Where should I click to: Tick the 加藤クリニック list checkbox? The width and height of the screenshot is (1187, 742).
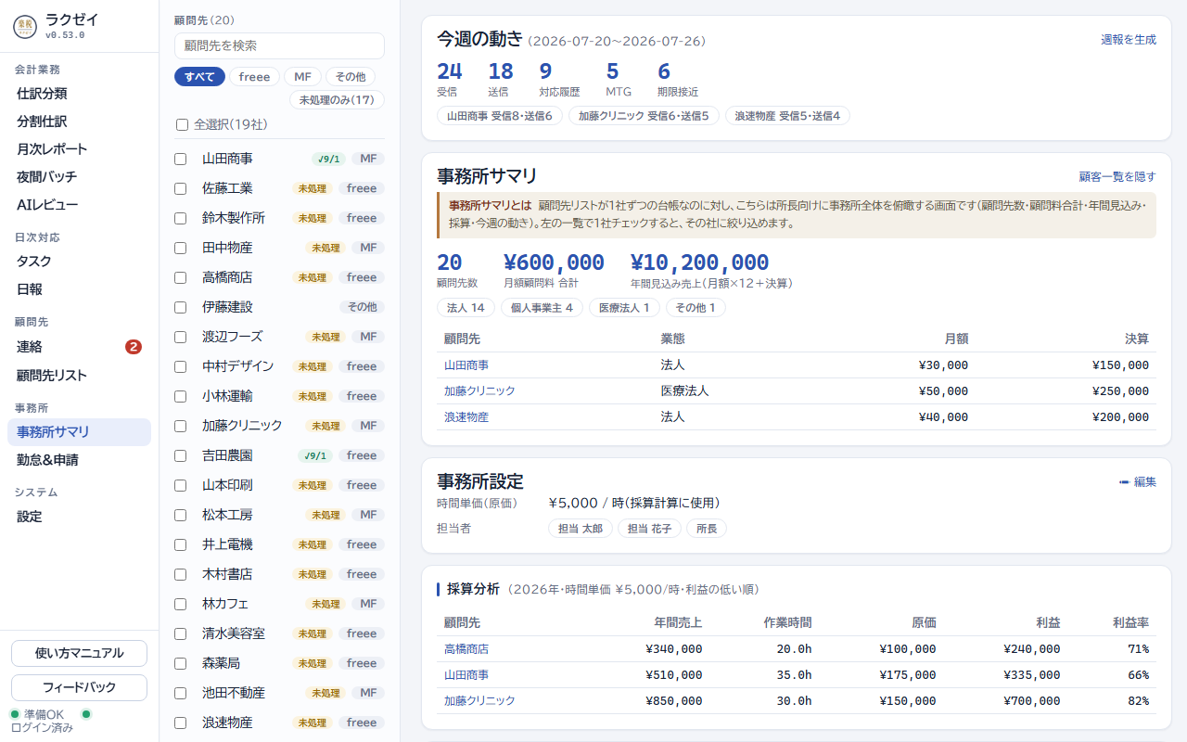pos(181,426)
